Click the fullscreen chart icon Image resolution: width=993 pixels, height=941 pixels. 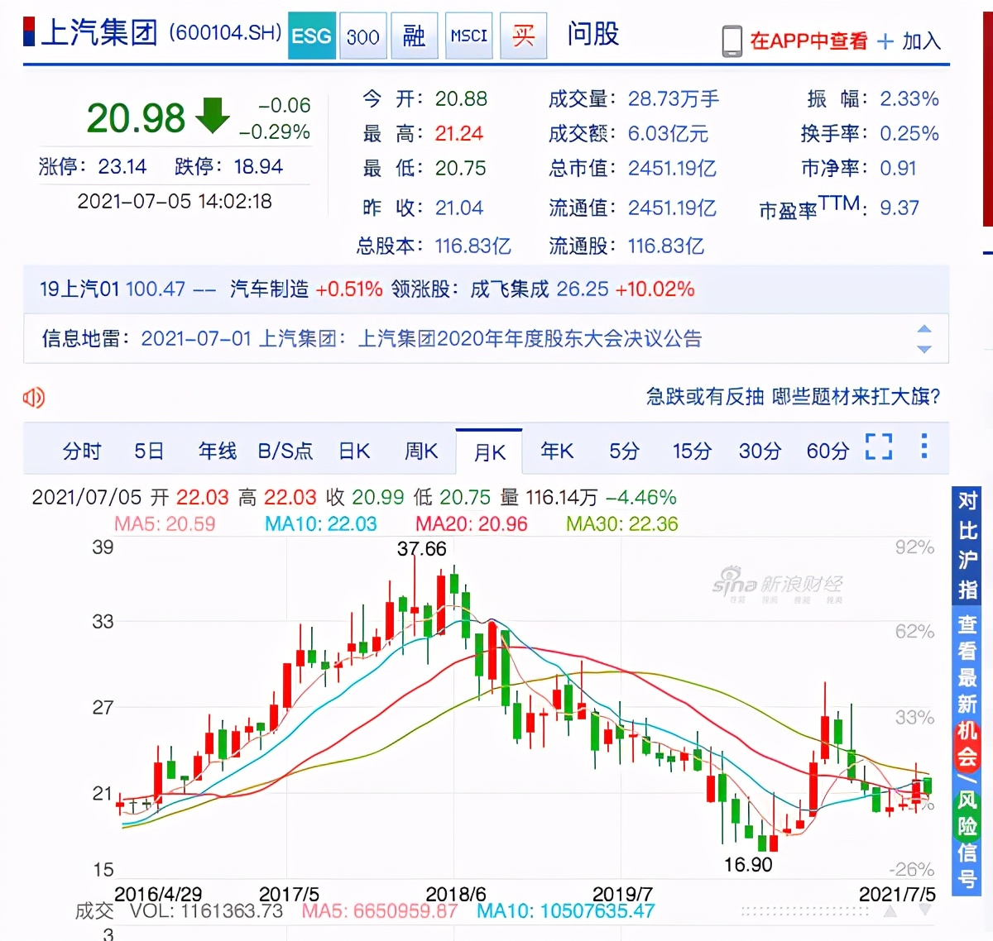[879, 447]
